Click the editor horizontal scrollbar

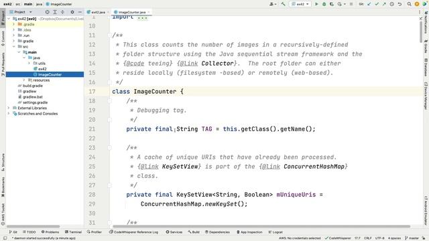click(x=261, y=226)
